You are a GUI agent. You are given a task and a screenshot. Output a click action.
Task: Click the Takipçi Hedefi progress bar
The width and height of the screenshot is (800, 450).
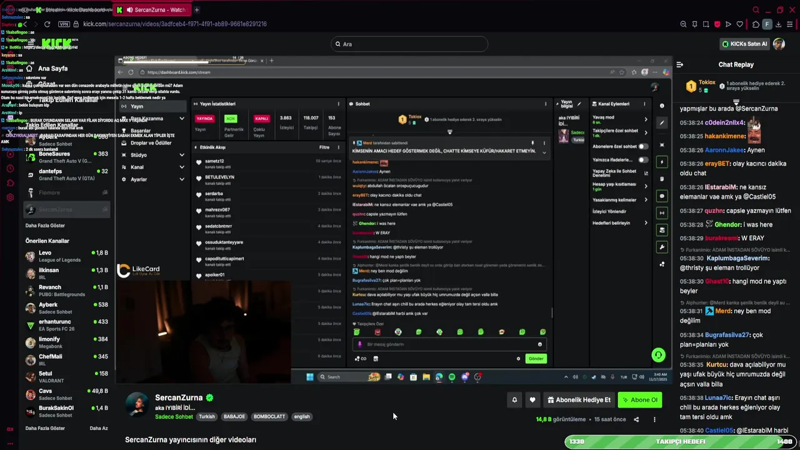pyautogui.click(x=681, y=442)
